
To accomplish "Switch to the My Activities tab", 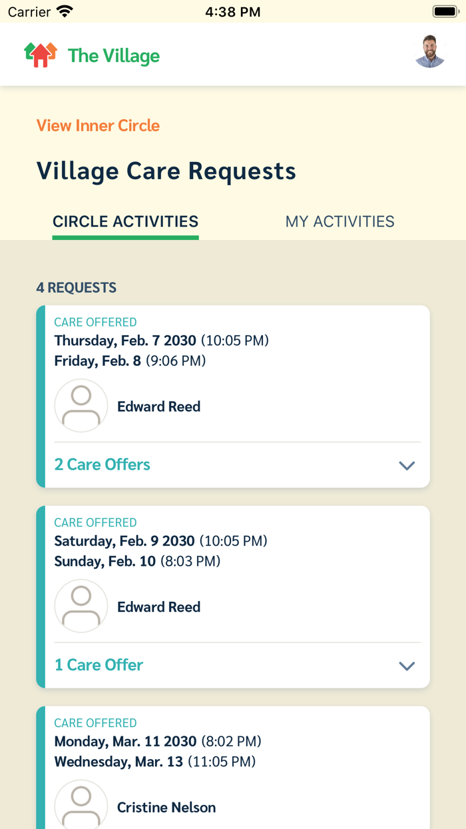I will (340, 222).
